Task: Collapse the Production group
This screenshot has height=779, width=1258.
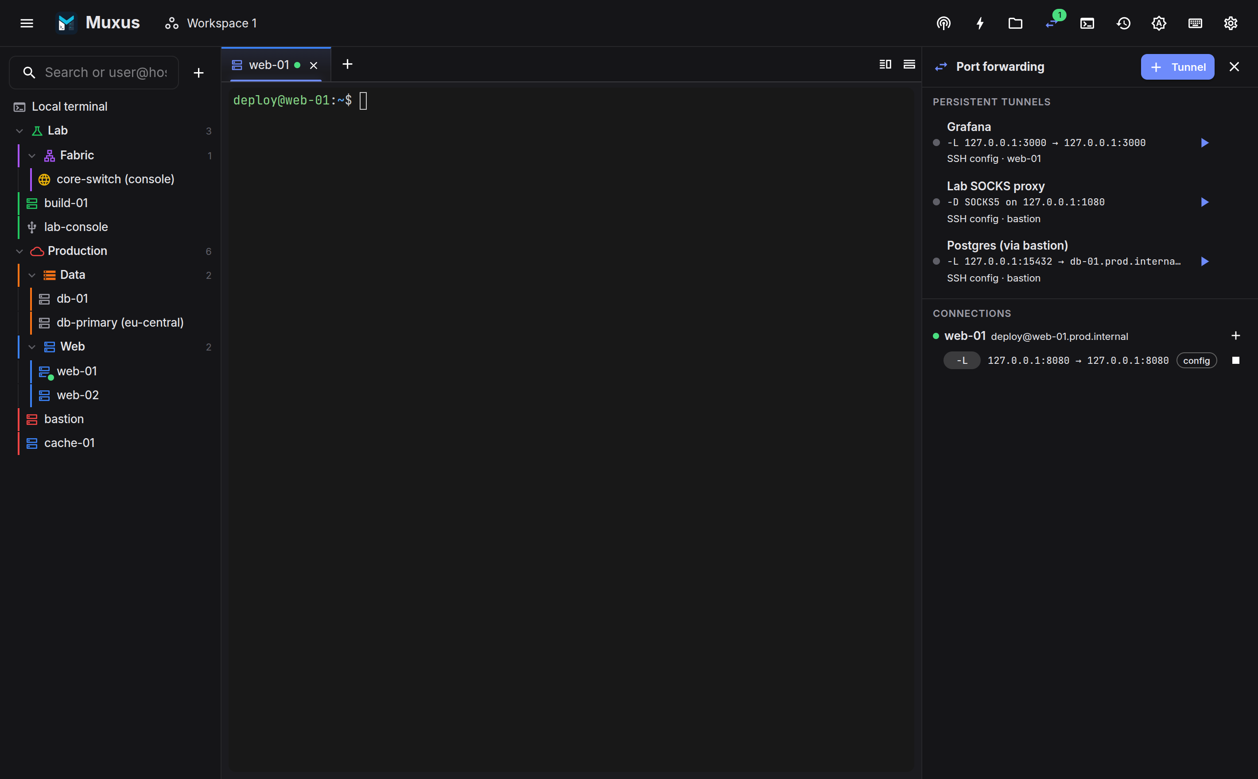Action: pos(19,251)
